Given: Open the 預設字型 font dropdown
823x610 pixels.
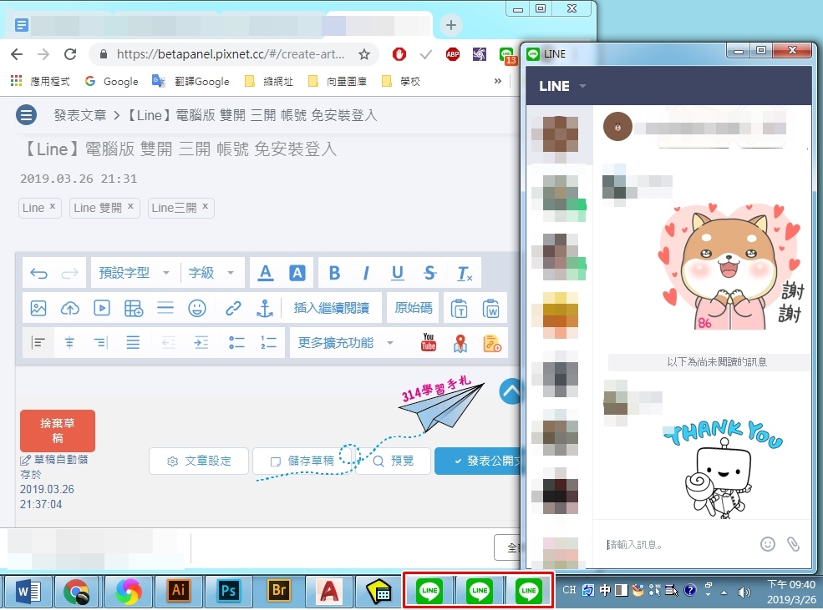Looking at the screenshot, I should coord(135,273).
